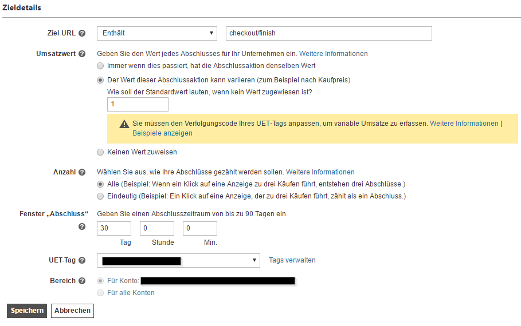Select 'Keinen Wert zuweisen' radio option
Image resolution: width=521 pixels, height=326 pixels.
coord(101,152)
